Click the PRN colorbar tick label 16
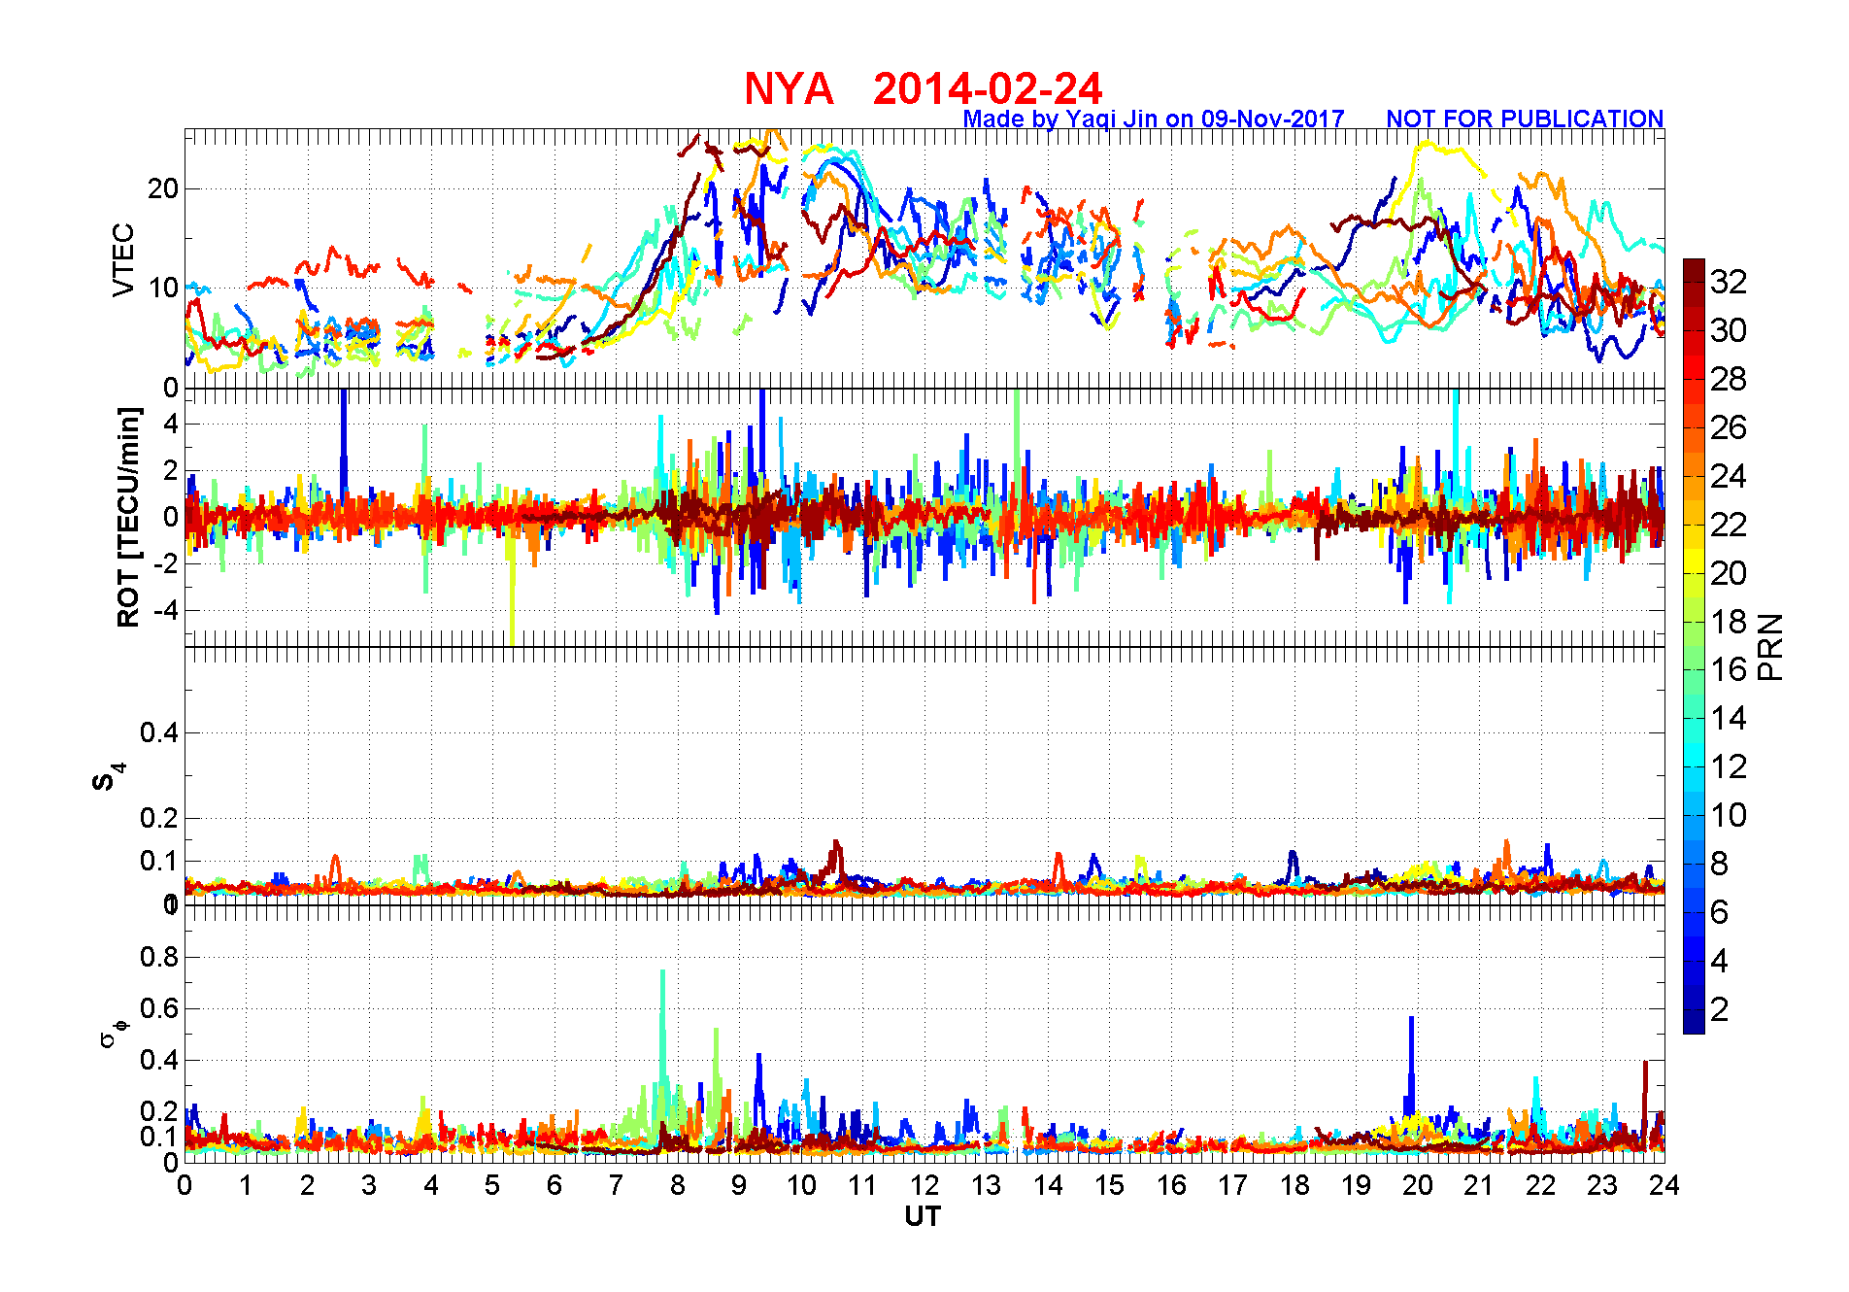 [1729, 669]
